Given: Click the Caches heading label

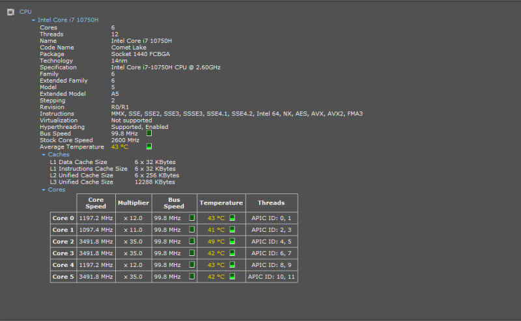Looking at the screenshot, I should click(59, 154).
